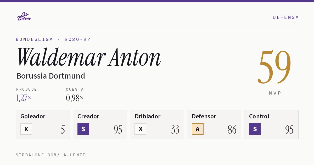Click the Sir Balone logo

(x=24, y=16)
